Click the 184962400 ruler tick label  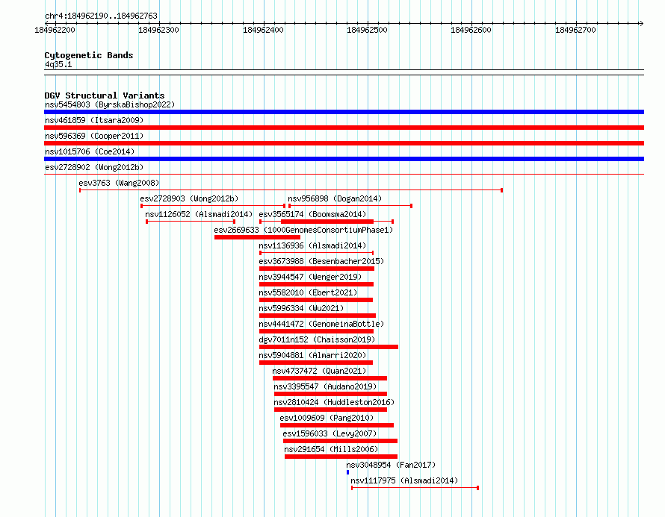point(263,30)
